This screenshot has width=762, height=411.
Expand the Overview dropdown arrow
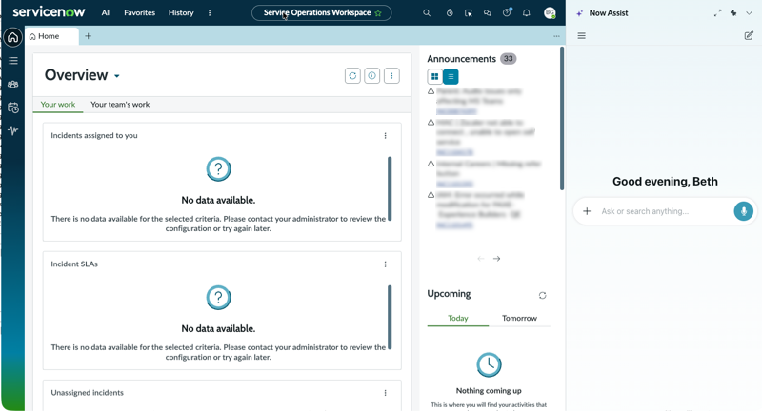[x=116, y=76]
